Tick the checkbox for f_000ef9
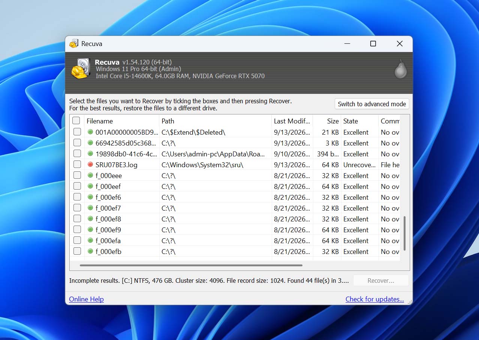The width and height of the screenshot is (479, 340). coord(77,230)
